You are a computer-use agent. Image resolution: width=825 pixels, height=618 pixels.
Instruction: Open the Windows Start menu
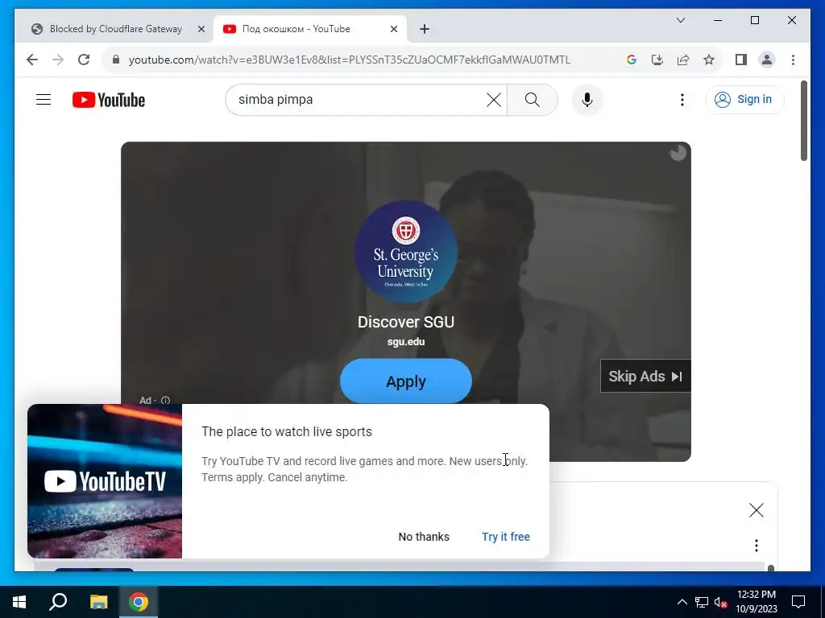[19, 602]
